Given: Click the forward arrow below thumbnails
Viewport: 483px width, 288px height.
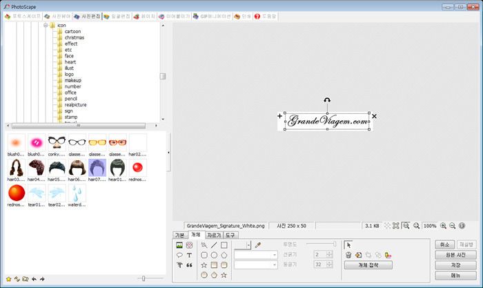Looking at the screenshot, I should [x=42, y=279].
